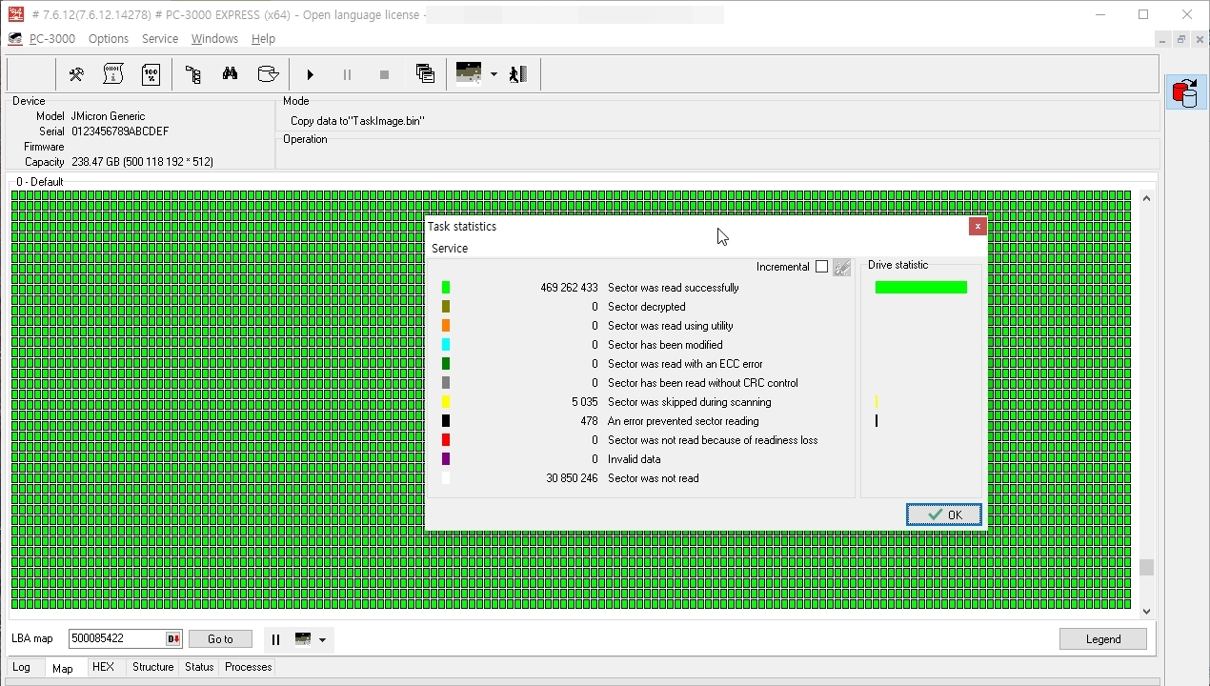Screen dimensions: 1210x686
Task: Click OK in Task statistics dialog
Action: (x=944, y=514)
